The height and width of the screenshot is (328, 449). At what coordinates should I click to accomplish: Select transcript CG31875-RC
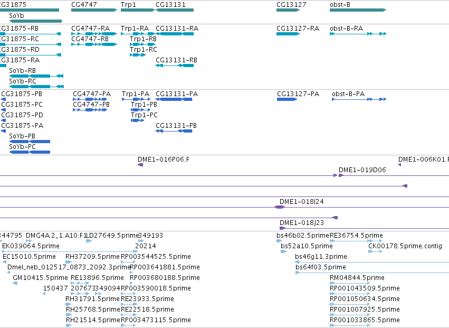(x=31, y=44)
